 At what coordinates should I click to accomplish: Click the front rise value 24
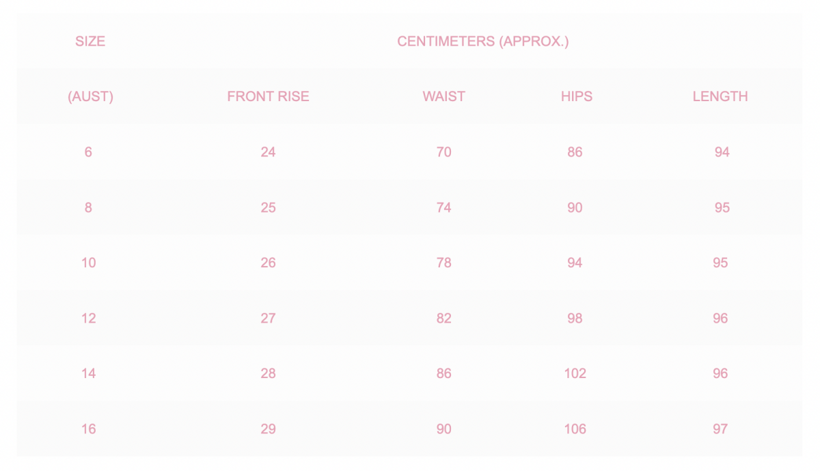coord(268,152)
